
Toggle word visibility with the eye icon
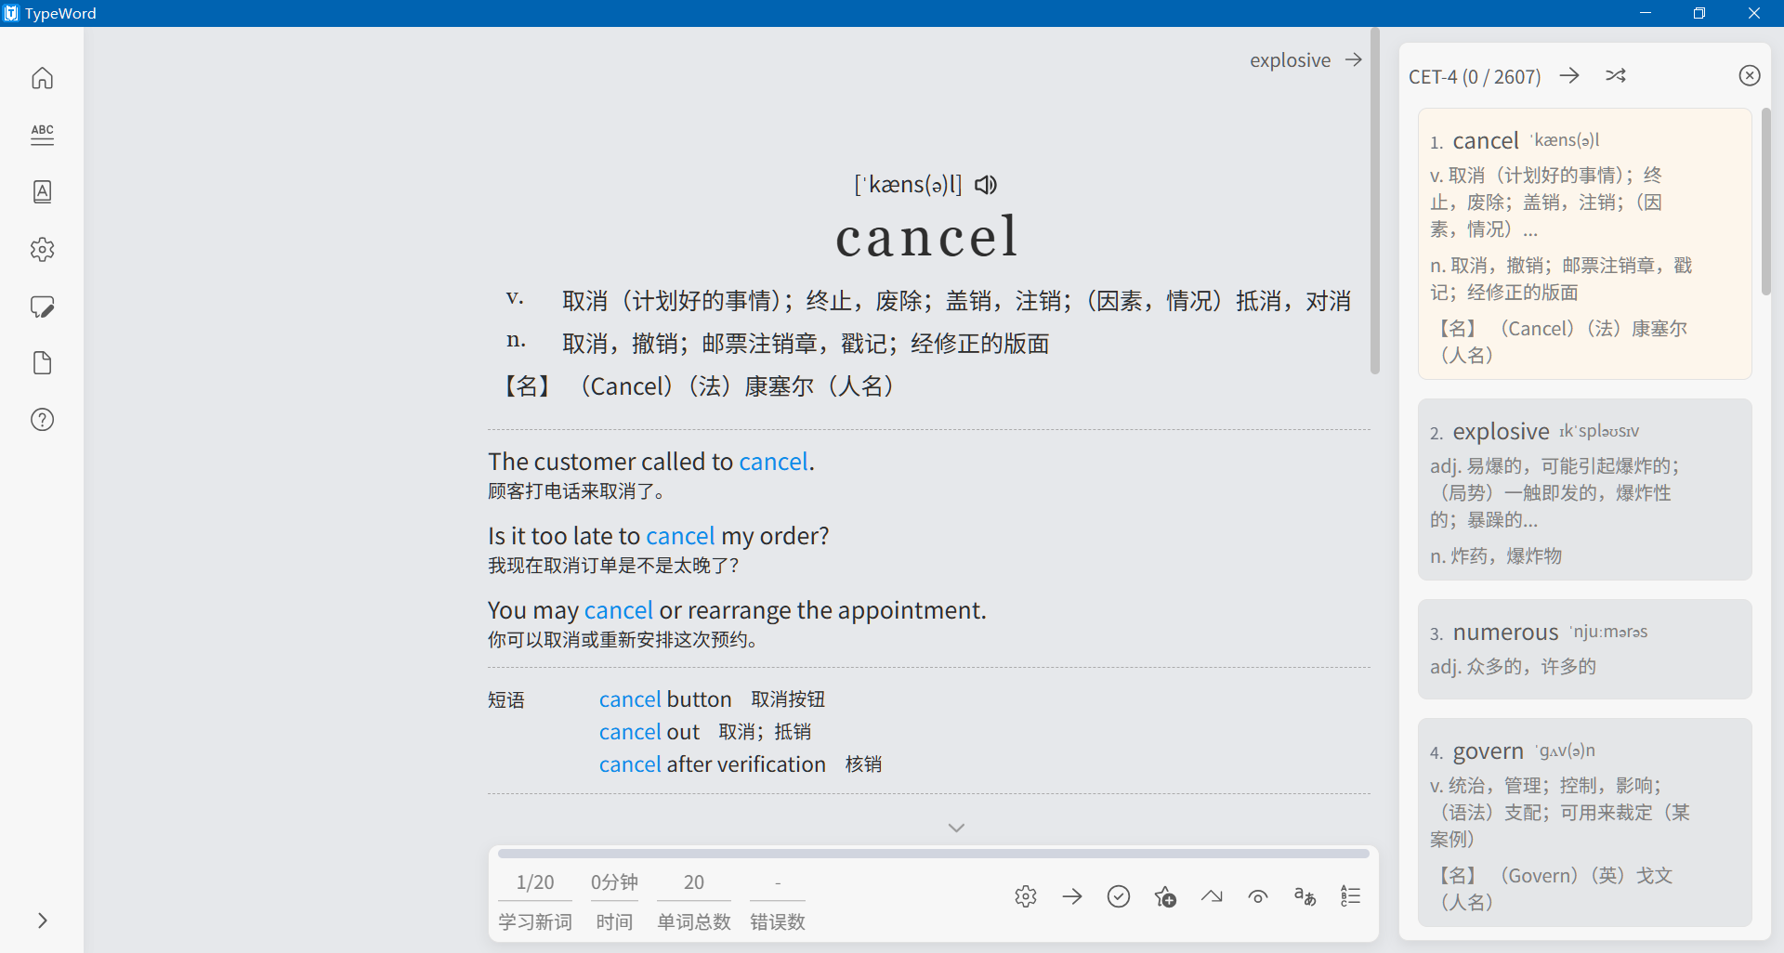pos(1258,896)
